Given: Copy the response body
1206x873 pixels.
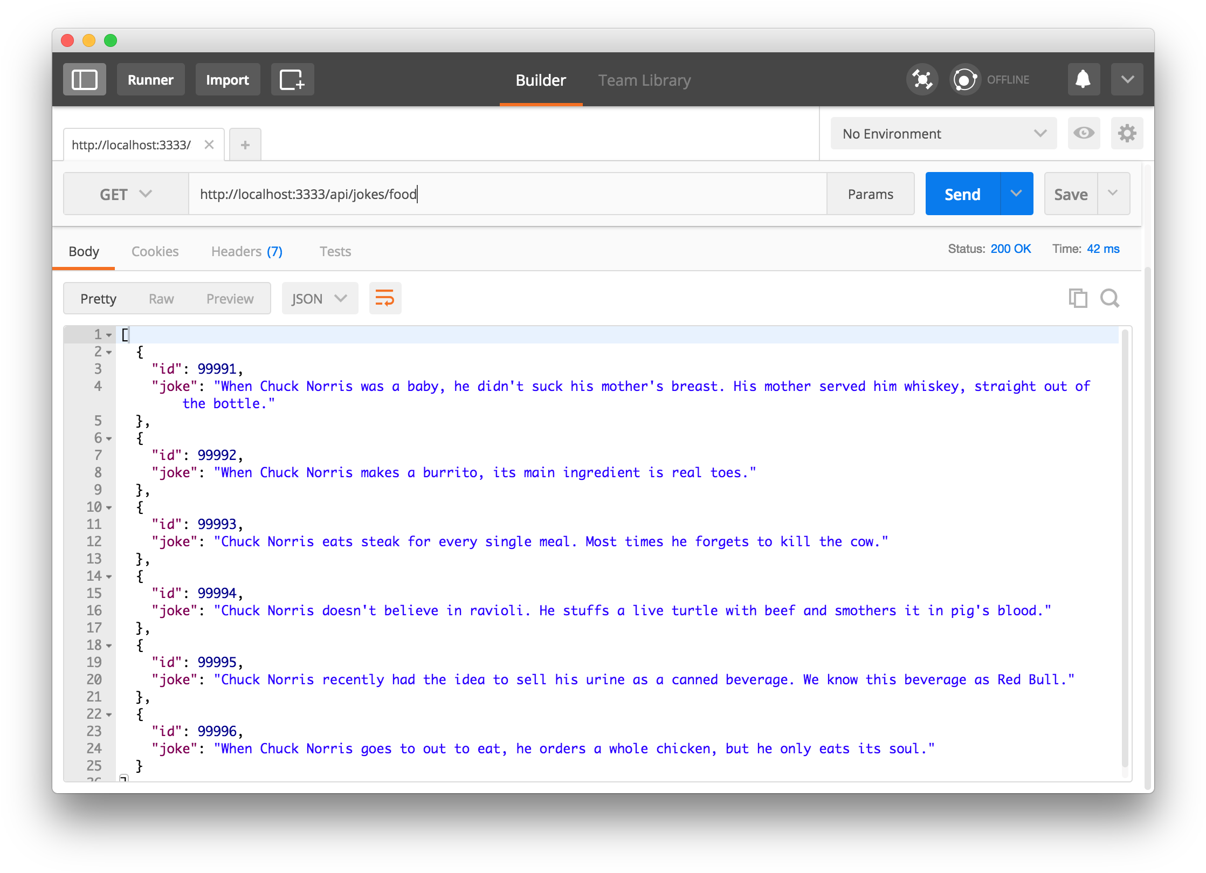Looking at the screenshot, I should [x=1077, y=298].
